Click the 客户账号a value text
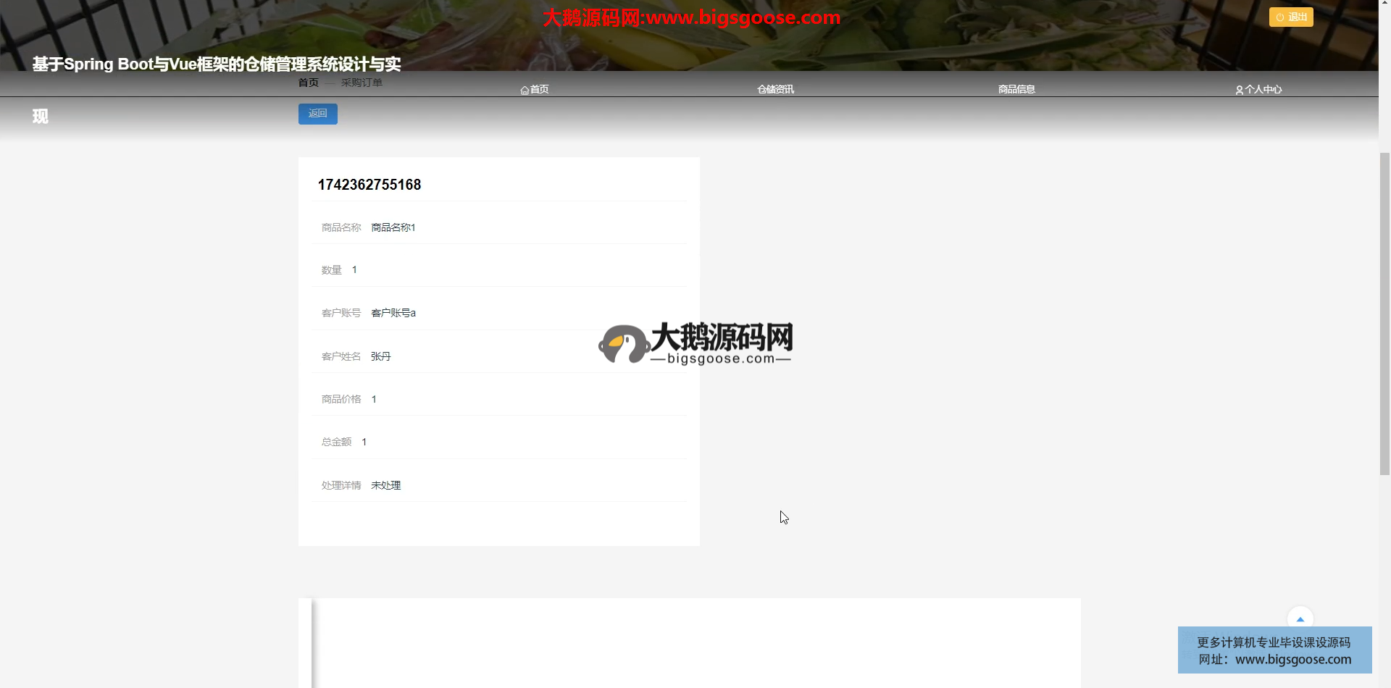The height and width of the screenshot is (688, 1391). click(x=393, y=313)
